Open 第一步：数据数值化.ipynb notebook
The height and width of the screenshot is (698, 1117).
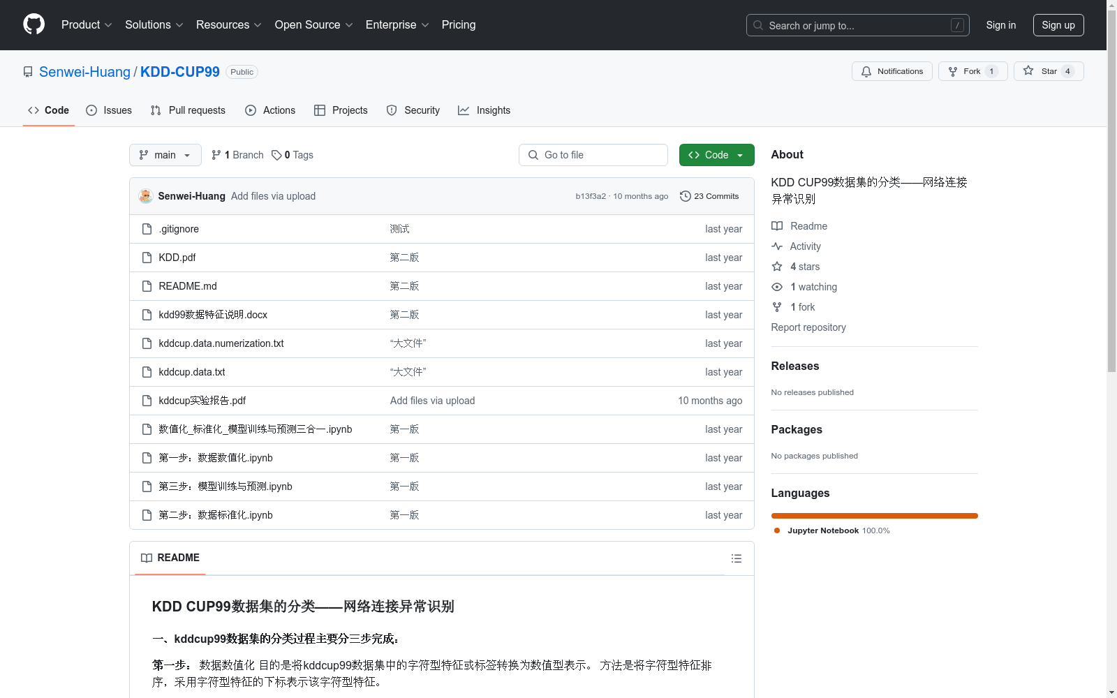click(x=216, y=458)
